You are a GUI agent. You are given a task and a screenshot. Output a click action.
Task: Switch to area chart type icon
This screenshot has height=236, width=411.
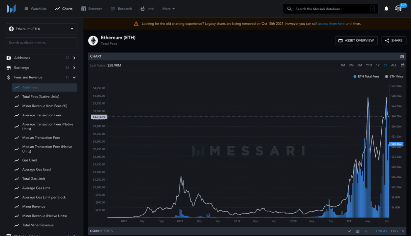pos(358,231)
